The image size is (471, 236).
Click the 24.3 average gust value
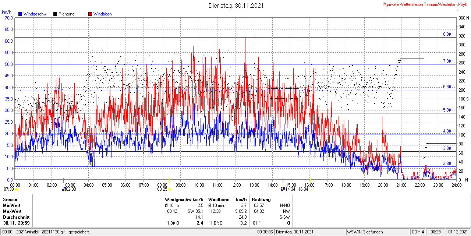click(x=242, y=217)
